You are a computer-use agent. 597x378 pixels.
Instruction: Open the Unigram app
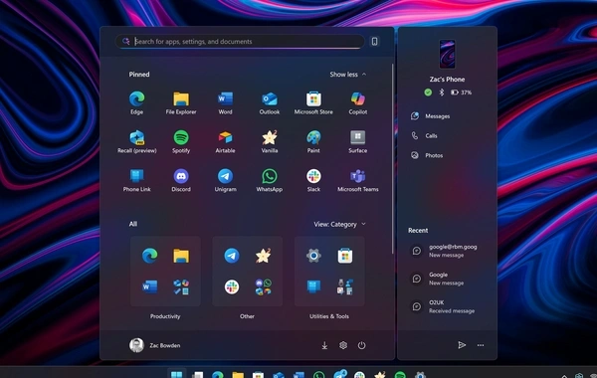[225, 180]
